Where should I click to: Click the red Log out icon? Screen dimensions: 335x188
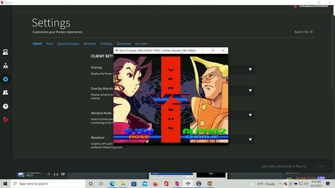coord(5,120)
